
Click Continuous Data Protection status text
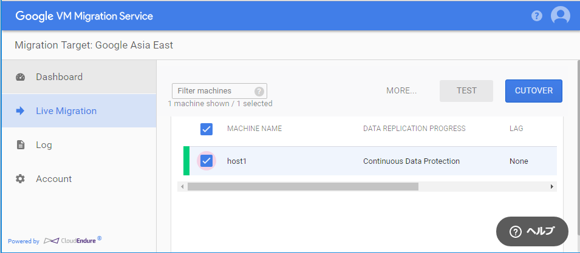[x=411, y=161]
